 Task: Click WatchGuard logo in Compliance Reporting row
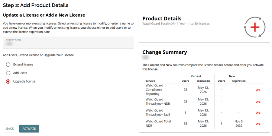click(x=258, y=90)
